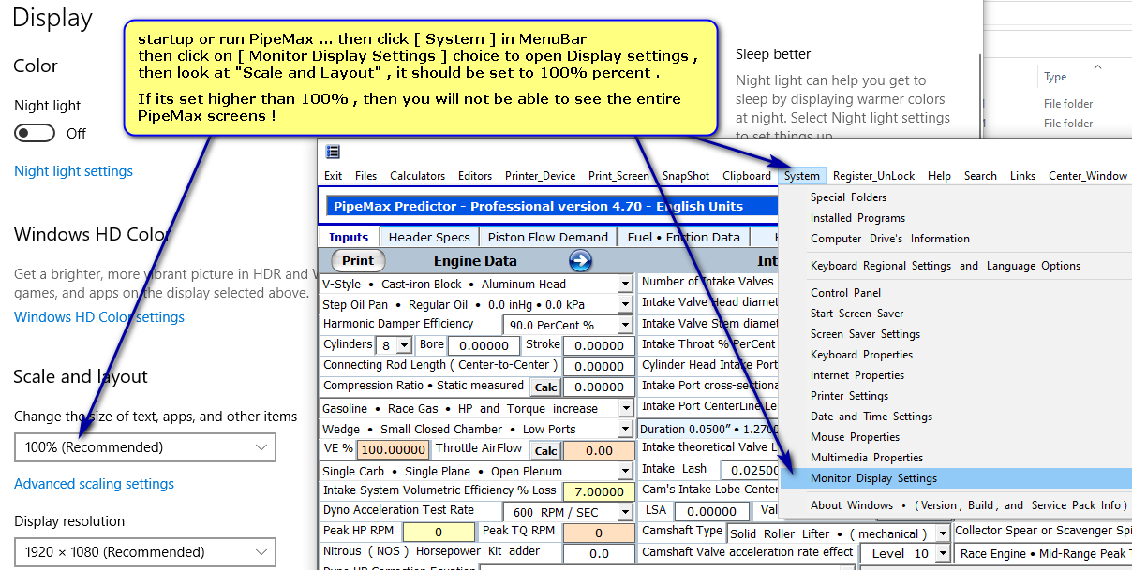
Task: Click the System menu in the menu bar
Action: click(802, 176)
